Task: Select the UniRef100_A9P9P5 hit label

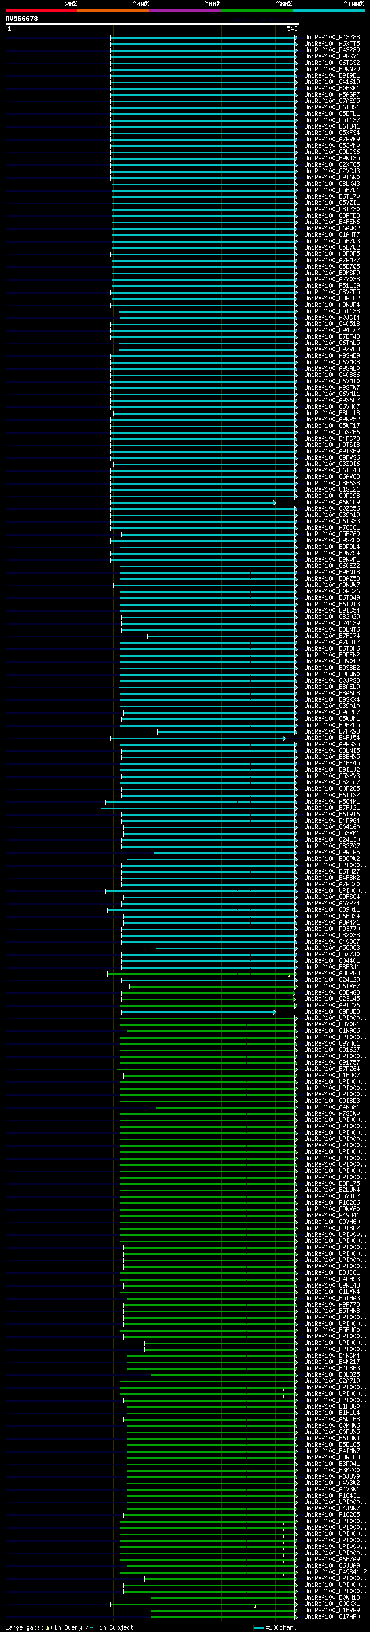Action: (331, 254)
